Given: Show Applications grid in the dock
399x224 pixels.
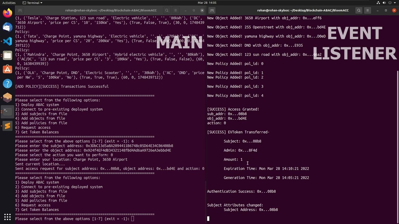Looking at the screenshot, I should [7, 217].
